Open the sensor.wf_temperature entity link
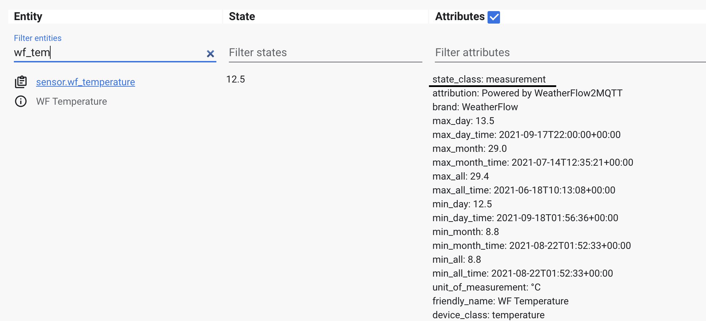Viewport: 706px width, 321px height. pyautogui.click(x=85, y=82)
